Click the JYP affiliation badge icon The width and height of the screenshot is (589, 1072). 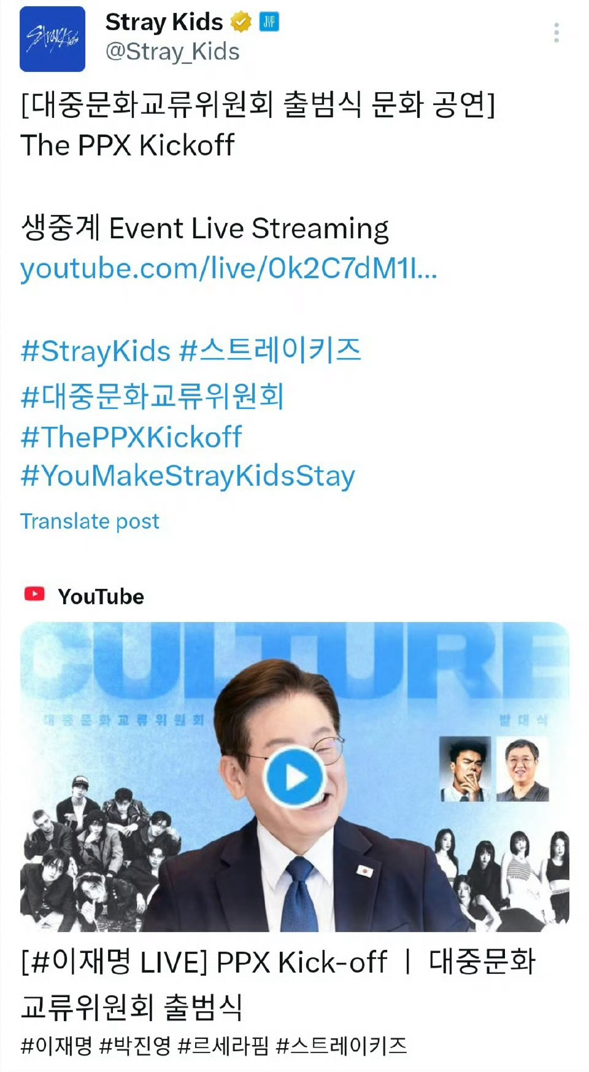(269, 23)
